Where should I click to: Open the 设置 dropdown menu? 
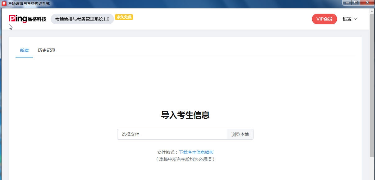click(347, 19)
